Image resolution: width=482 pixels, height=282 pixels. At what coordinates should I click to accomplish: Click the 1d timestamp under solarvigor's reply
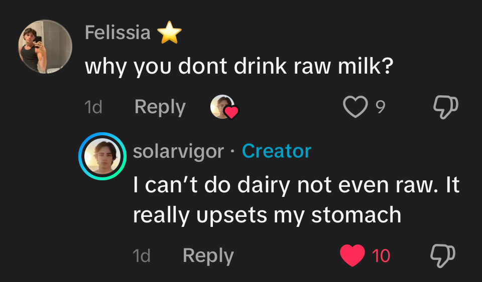tap(142, 256)
